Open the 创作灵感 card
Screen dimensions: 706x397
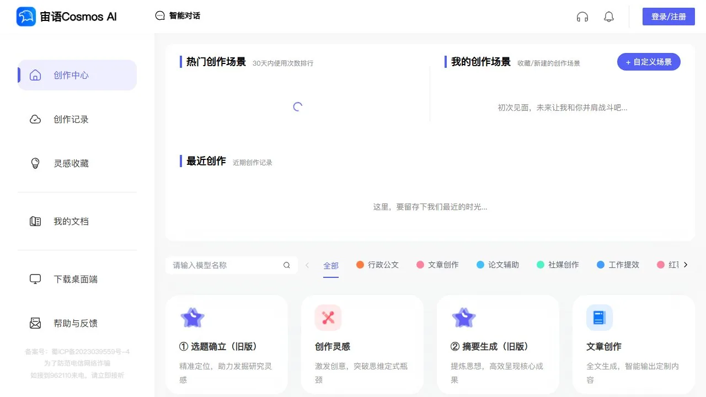pyautogui.click(x=362, y=345)
